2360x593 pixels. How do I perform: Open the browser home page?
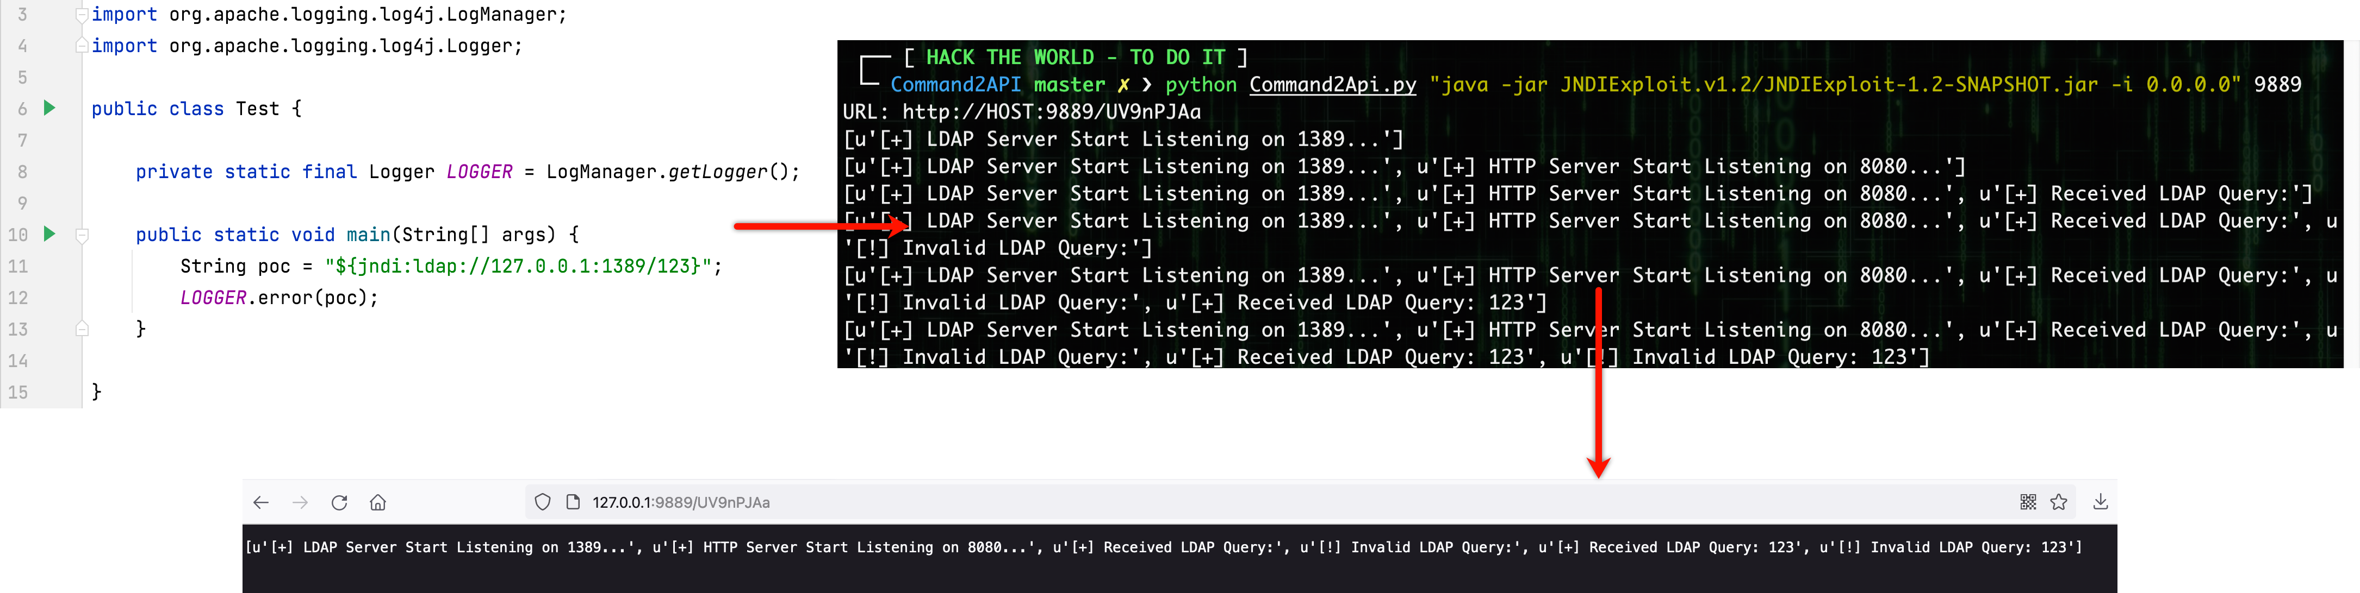tap(377, 502)
